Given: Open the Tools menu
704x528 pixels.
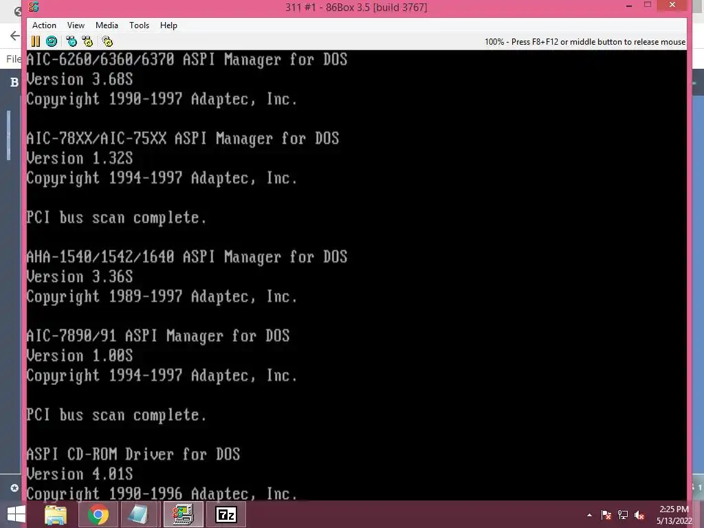Looking at the screenshot, I should pyautogui.click(x=139, y=25).
